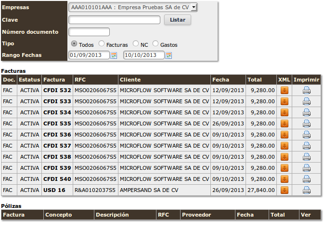Click the 26/09/2013 date of CFDI 535

tap(228, 123)
